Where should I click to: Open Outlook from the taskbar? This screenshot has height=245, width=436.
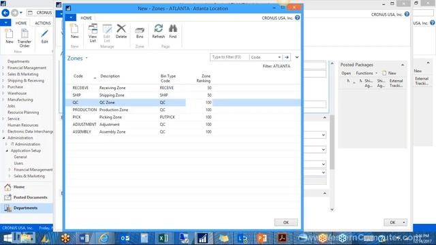click(125, 238)
